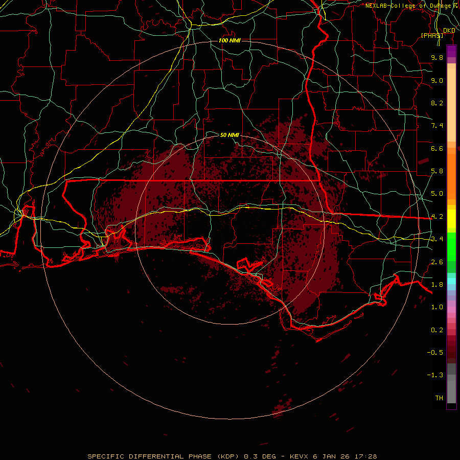Click the "50 NMI" range ring label
The width and height of the screenshot is (460, 460).
229,135
